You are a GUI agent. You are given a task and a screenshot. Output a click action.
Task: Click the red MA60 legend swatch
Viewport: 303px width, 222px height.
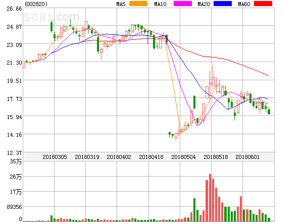coord(263,4)
